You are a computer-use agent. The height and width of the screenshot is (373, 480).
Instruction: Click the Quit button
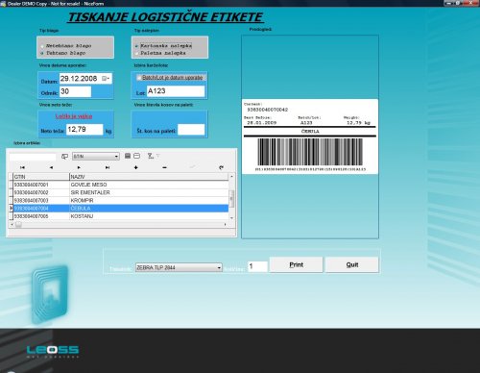click(352, 264)
